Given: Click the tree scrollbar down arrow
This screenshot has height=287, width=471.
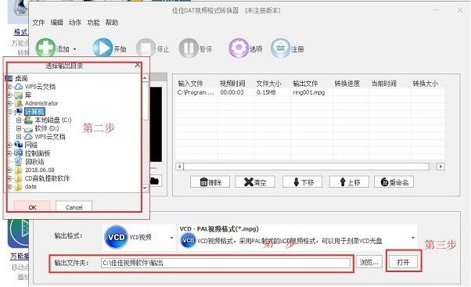Looking at the screenshot, I should pyautogui.click(x=145, y=188).
